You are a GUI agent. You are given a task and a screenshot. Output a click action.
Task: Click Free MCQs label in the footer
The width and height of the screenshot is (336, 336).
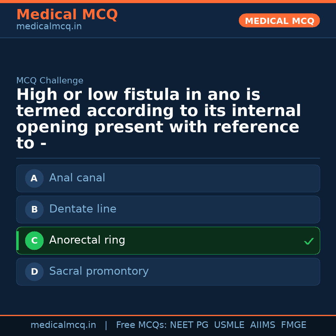tap(141, 325)
